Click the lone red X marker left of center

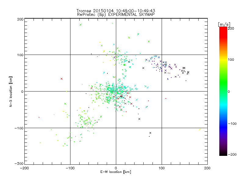coord(62,79)
